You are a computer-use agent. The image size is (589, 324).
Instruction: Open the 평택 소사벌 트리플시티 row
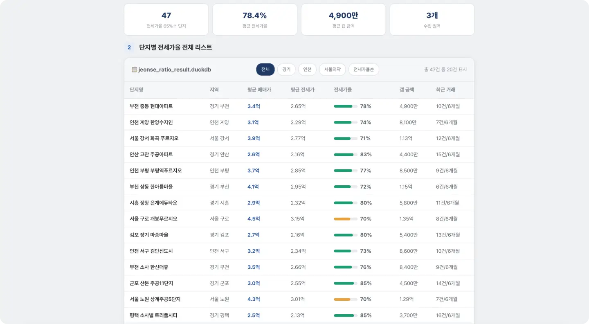click(x=299, y=315)
